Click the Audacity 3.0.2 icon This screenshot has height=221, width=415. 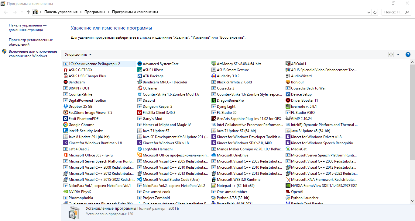tap(214, 76)
